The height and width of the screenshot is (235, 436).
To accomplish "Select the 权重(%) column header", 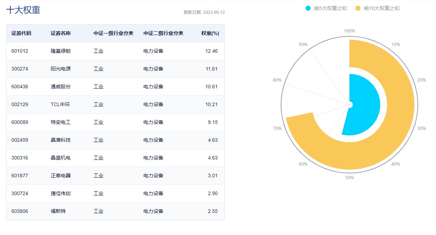I will pyautogui.click(x=210, y=33).
